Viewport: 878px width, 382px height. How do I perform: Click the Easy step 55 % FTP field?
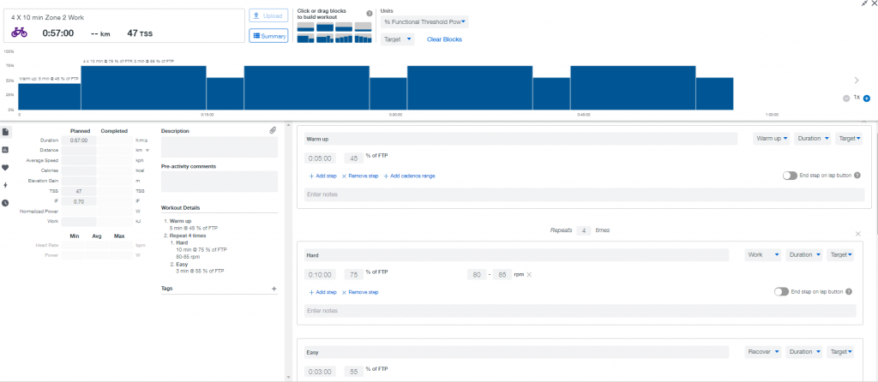[x=353, y=372]
